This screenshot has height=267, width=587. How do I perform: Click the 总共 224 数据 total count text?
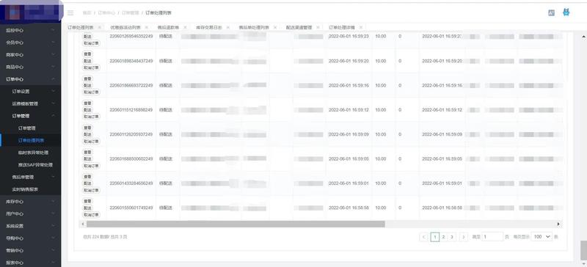point(105,237)
